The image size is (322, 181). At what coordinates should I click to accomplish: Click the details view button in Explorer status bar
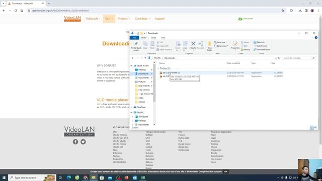[x=312, y=128]
